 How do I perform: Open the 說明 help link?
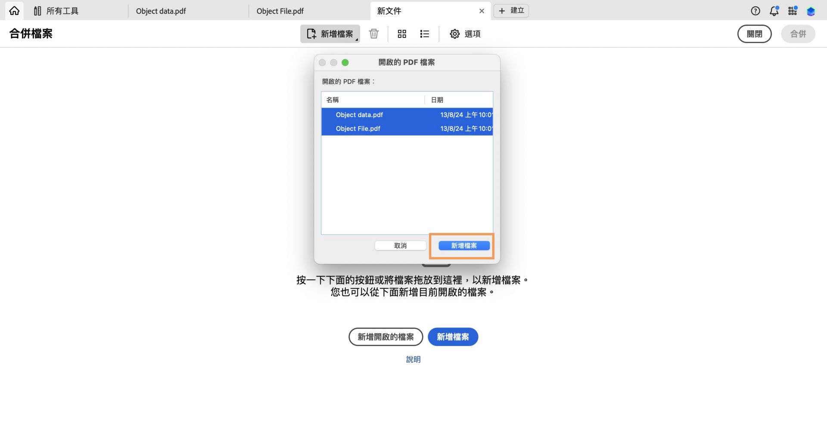pyautogui.click(x=413, y=359)
